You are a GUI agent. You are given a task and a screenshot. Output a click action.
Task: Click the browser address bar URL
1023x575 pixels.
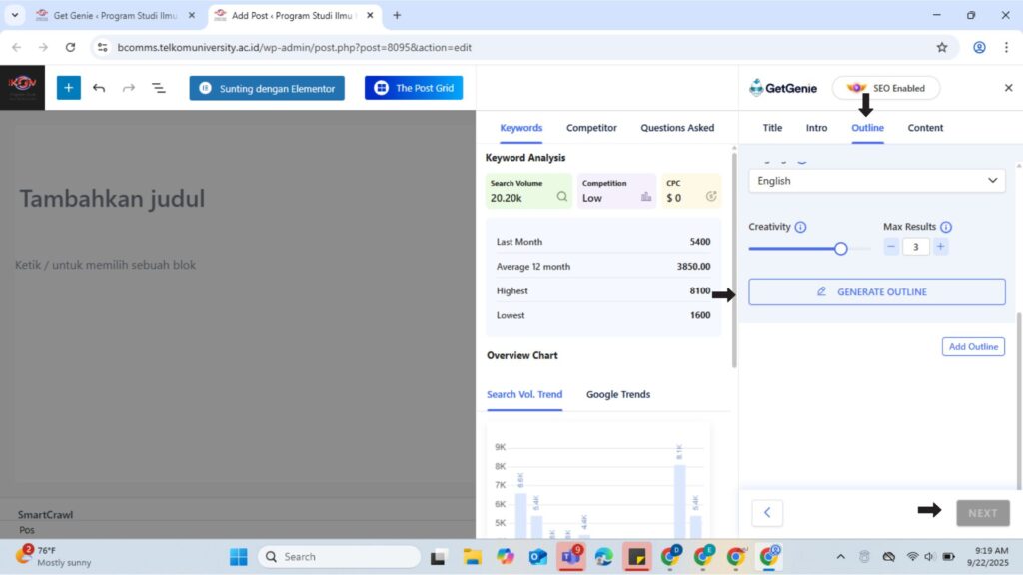[x=295, y=47]
